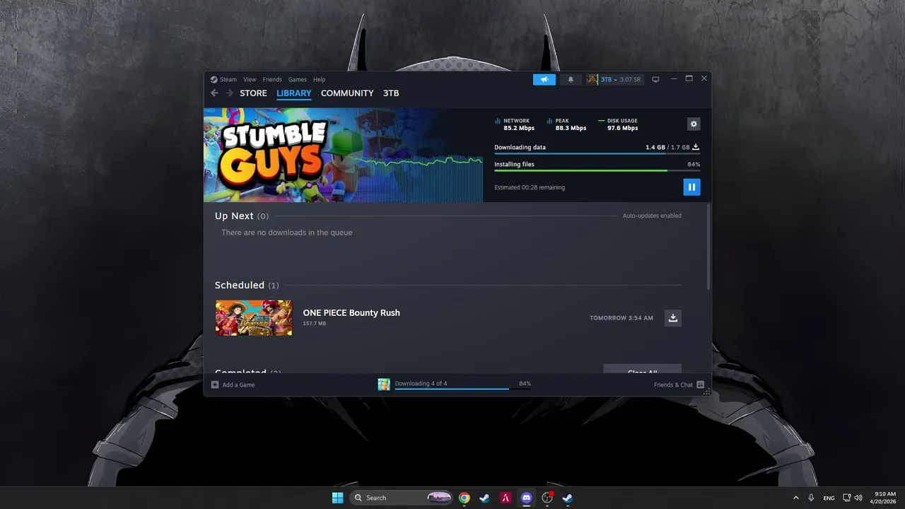Click the Installing files progress bar

coord(597,170)
